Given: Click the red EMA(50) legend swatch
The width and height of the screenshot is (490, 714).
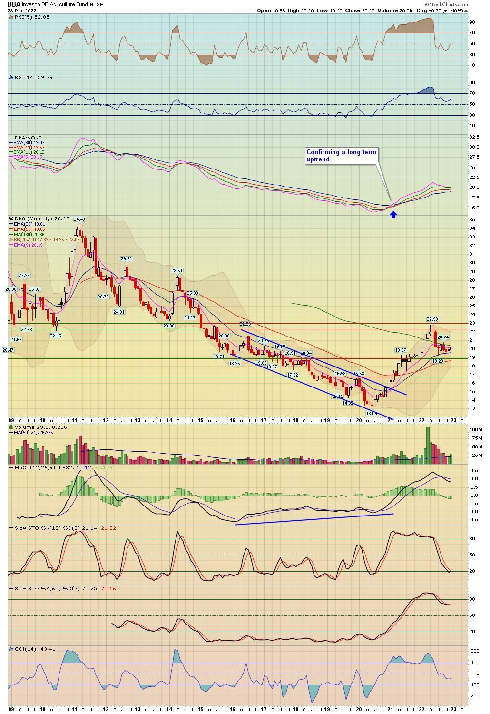Looking at the screenshot, I should 11,229.
